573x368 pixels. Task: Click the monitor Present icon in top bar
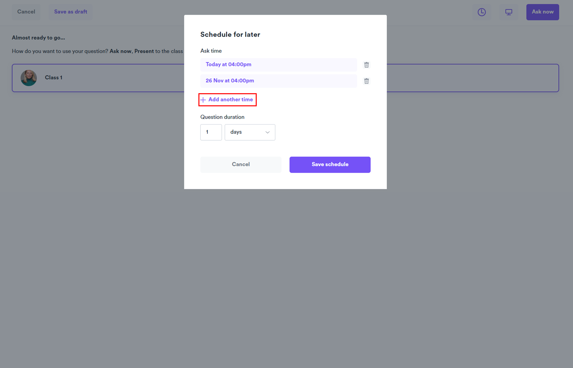click(x=508, y=12)
